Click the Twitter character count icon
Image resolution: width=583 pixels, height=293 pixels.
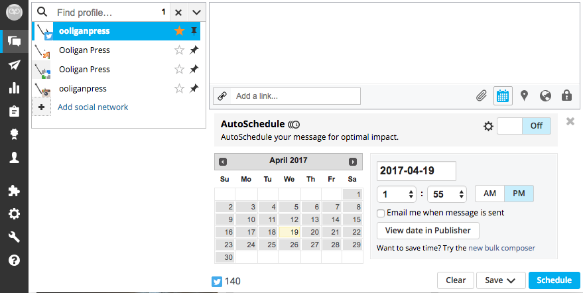(x=217, y=282)
